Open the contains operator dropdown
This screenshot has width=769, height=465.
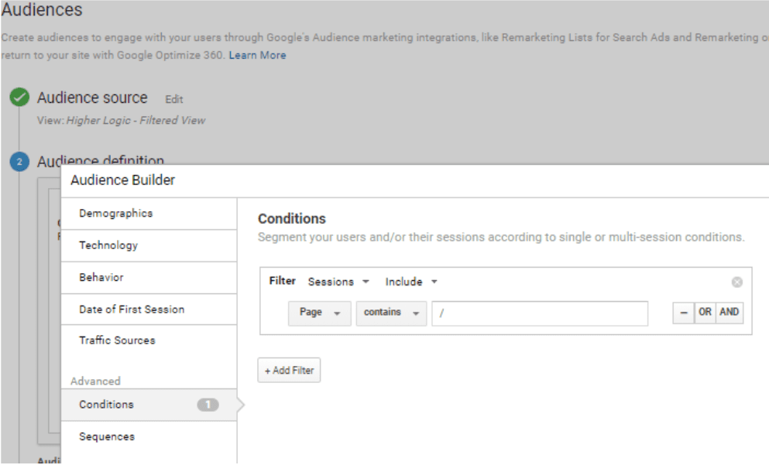tap(390, 313)
